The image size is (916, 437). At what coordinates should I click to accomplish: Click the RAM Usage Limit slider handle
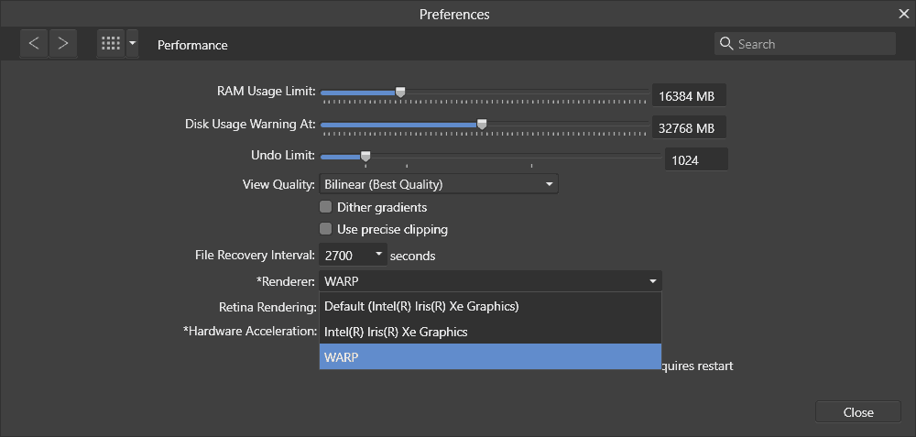click(x=399, y=92)
